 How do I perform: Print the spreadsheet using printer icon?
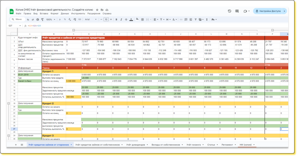point(37,19)
